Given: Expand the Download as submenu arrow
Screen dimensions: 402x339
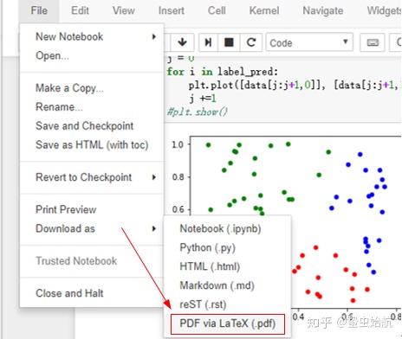Looking at the screenshot, I should [x=154, y=228].
